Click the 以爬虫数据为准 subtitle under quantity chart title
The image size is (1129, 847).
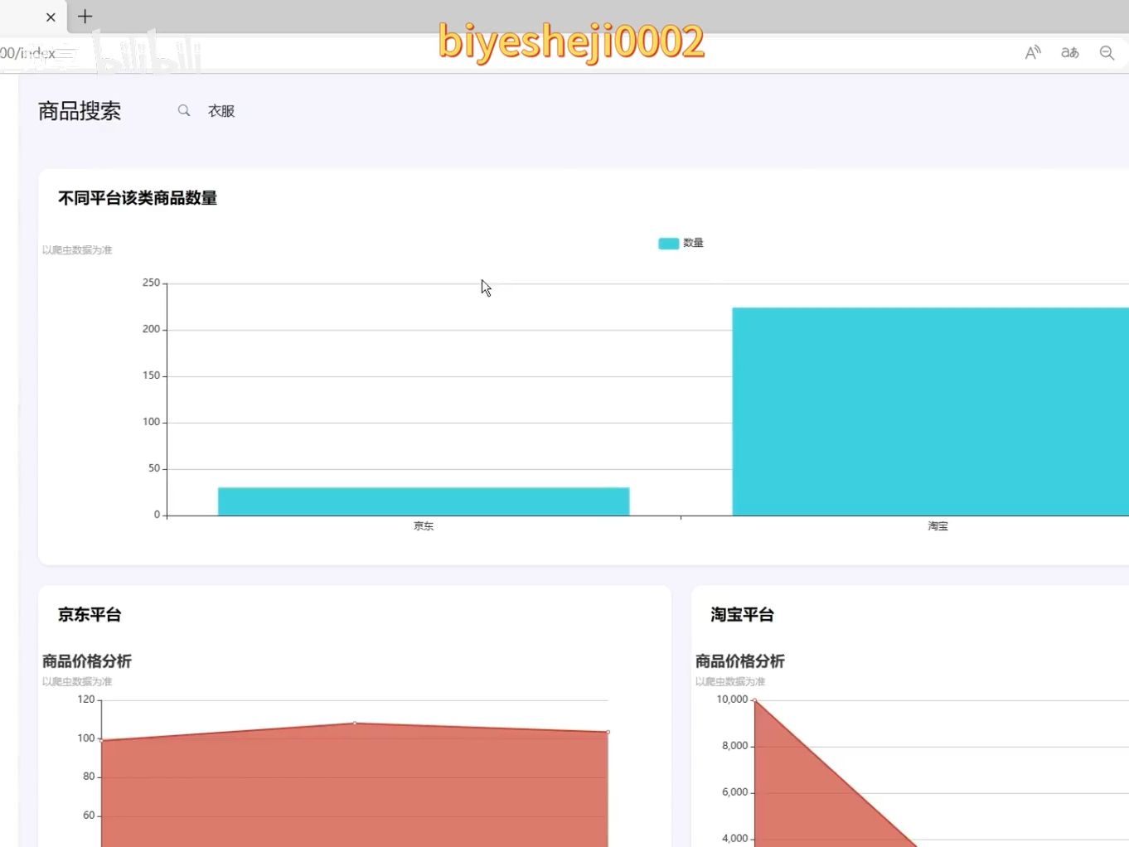pos(77,250)
